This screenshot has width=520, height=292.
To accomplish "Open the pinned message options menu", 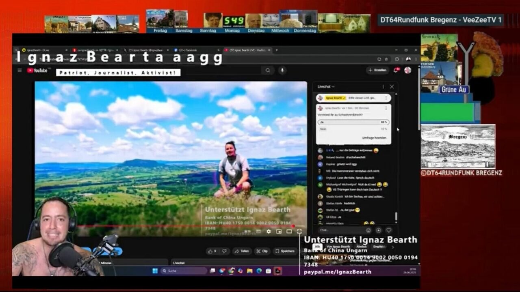I will pos(386,98).
